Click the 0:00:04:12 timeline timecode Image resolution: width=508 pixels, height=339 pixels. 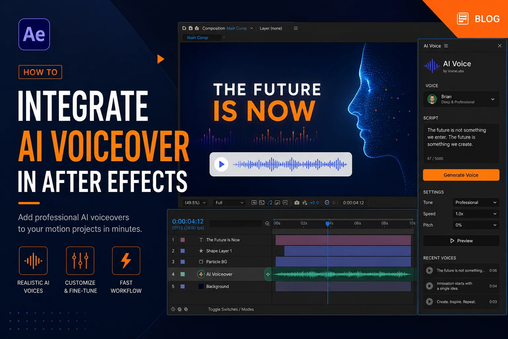tap(188, 221)
